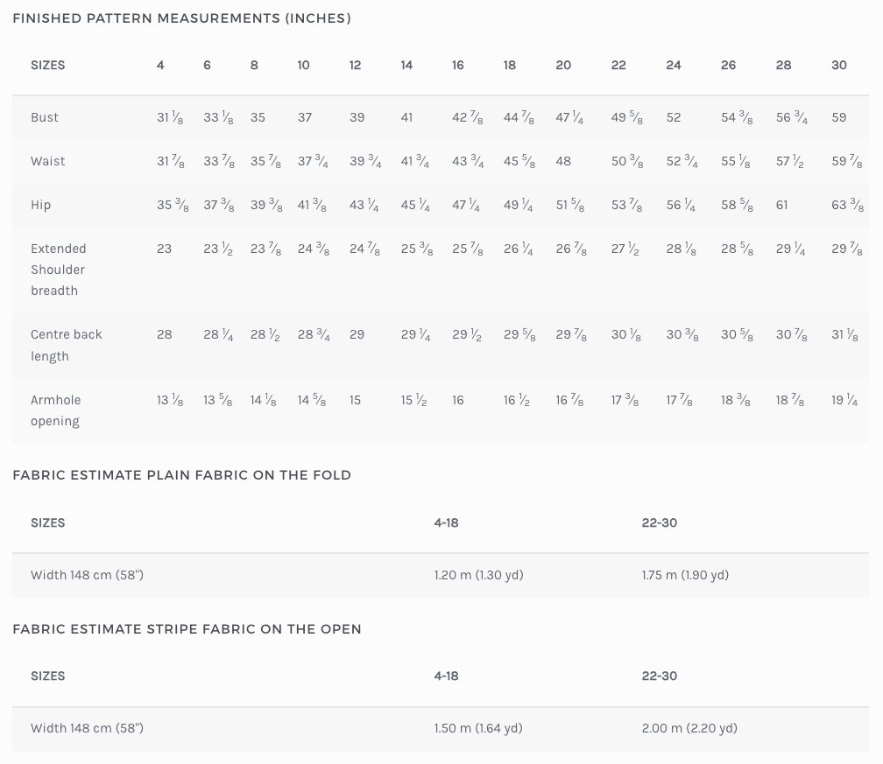Select the Hip row label
Viewport: 883px width, 764px height.
[40, 205]
